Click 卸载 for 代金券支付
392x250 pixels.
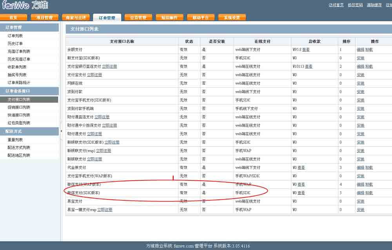(x=369, y=167)
